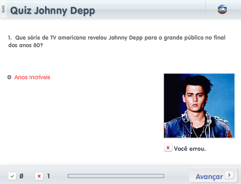The height and width of the screenshot is (184, 241).
Task: Click the question 1 text
Action: tap(117, 41)
